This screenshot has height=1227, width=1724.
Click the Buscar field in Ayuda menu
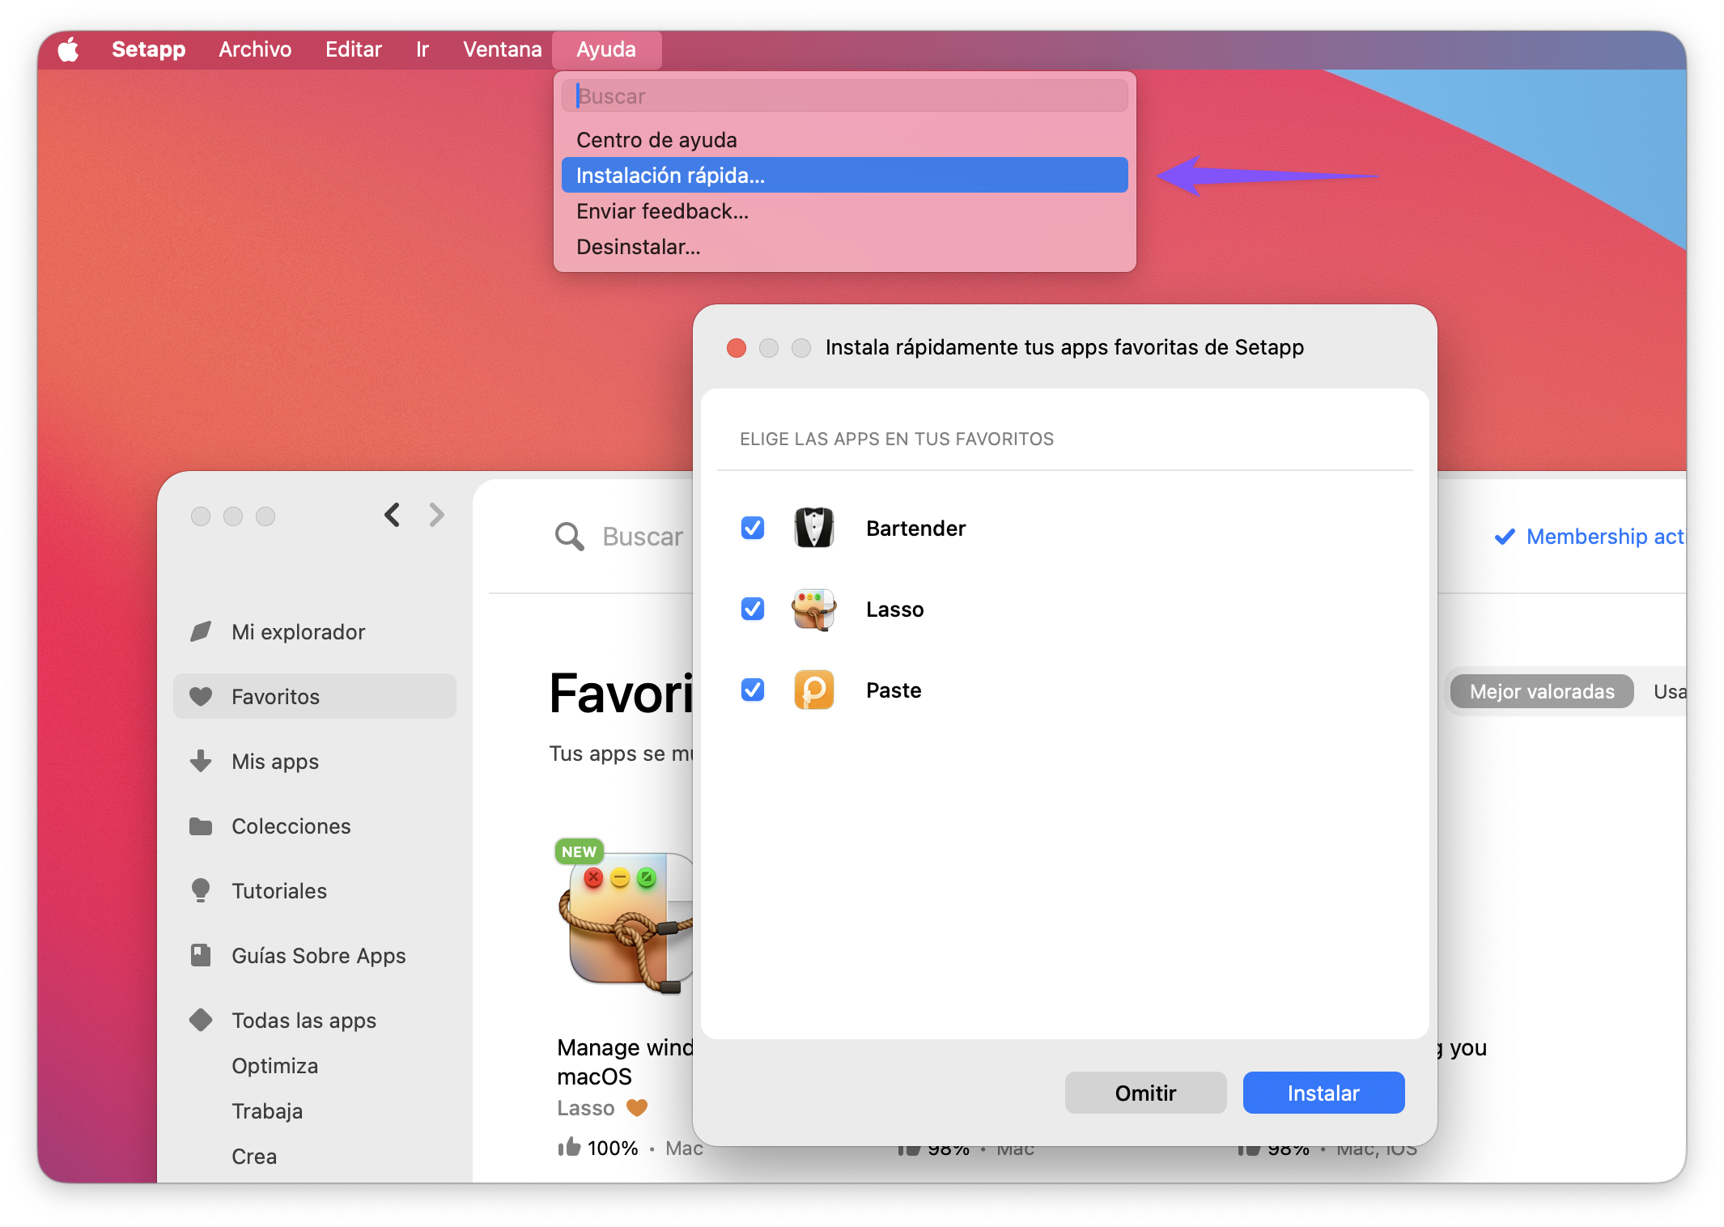point(844,96)
